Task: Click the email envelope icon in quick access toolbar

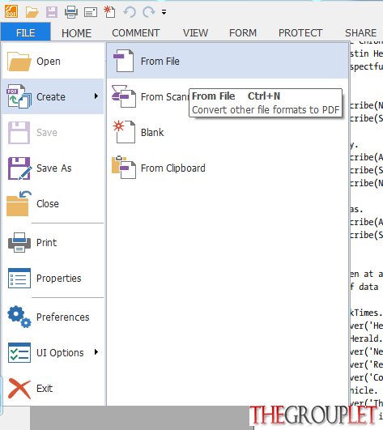Action: coord(91,12)
